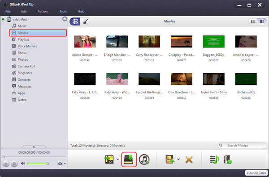Open the Actions menu
269x177 pixels.
(x=43, y=12)
